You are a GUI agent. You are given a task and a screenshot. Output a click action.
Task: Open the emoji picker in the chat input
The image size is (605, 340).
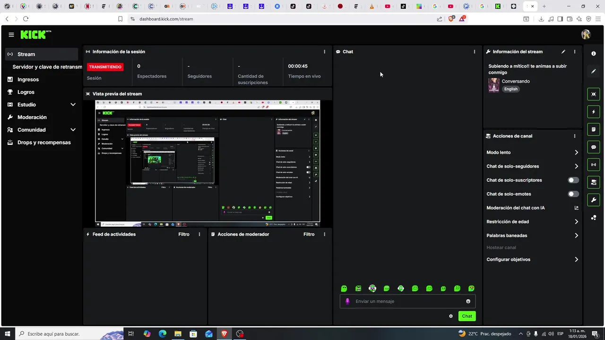click(x=468, y=301)
